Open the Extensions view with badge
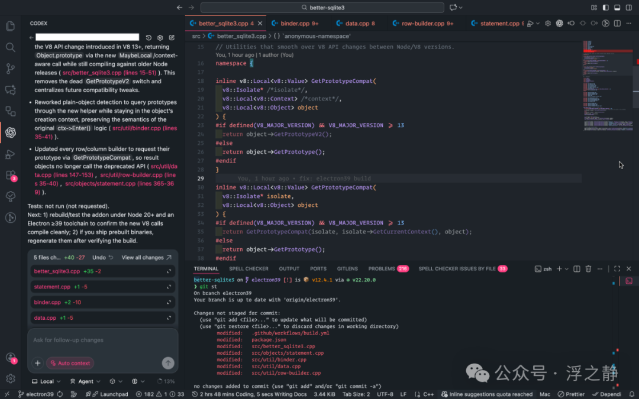The image size is (639, 399). pyautogui.click(x=11, y=175)
